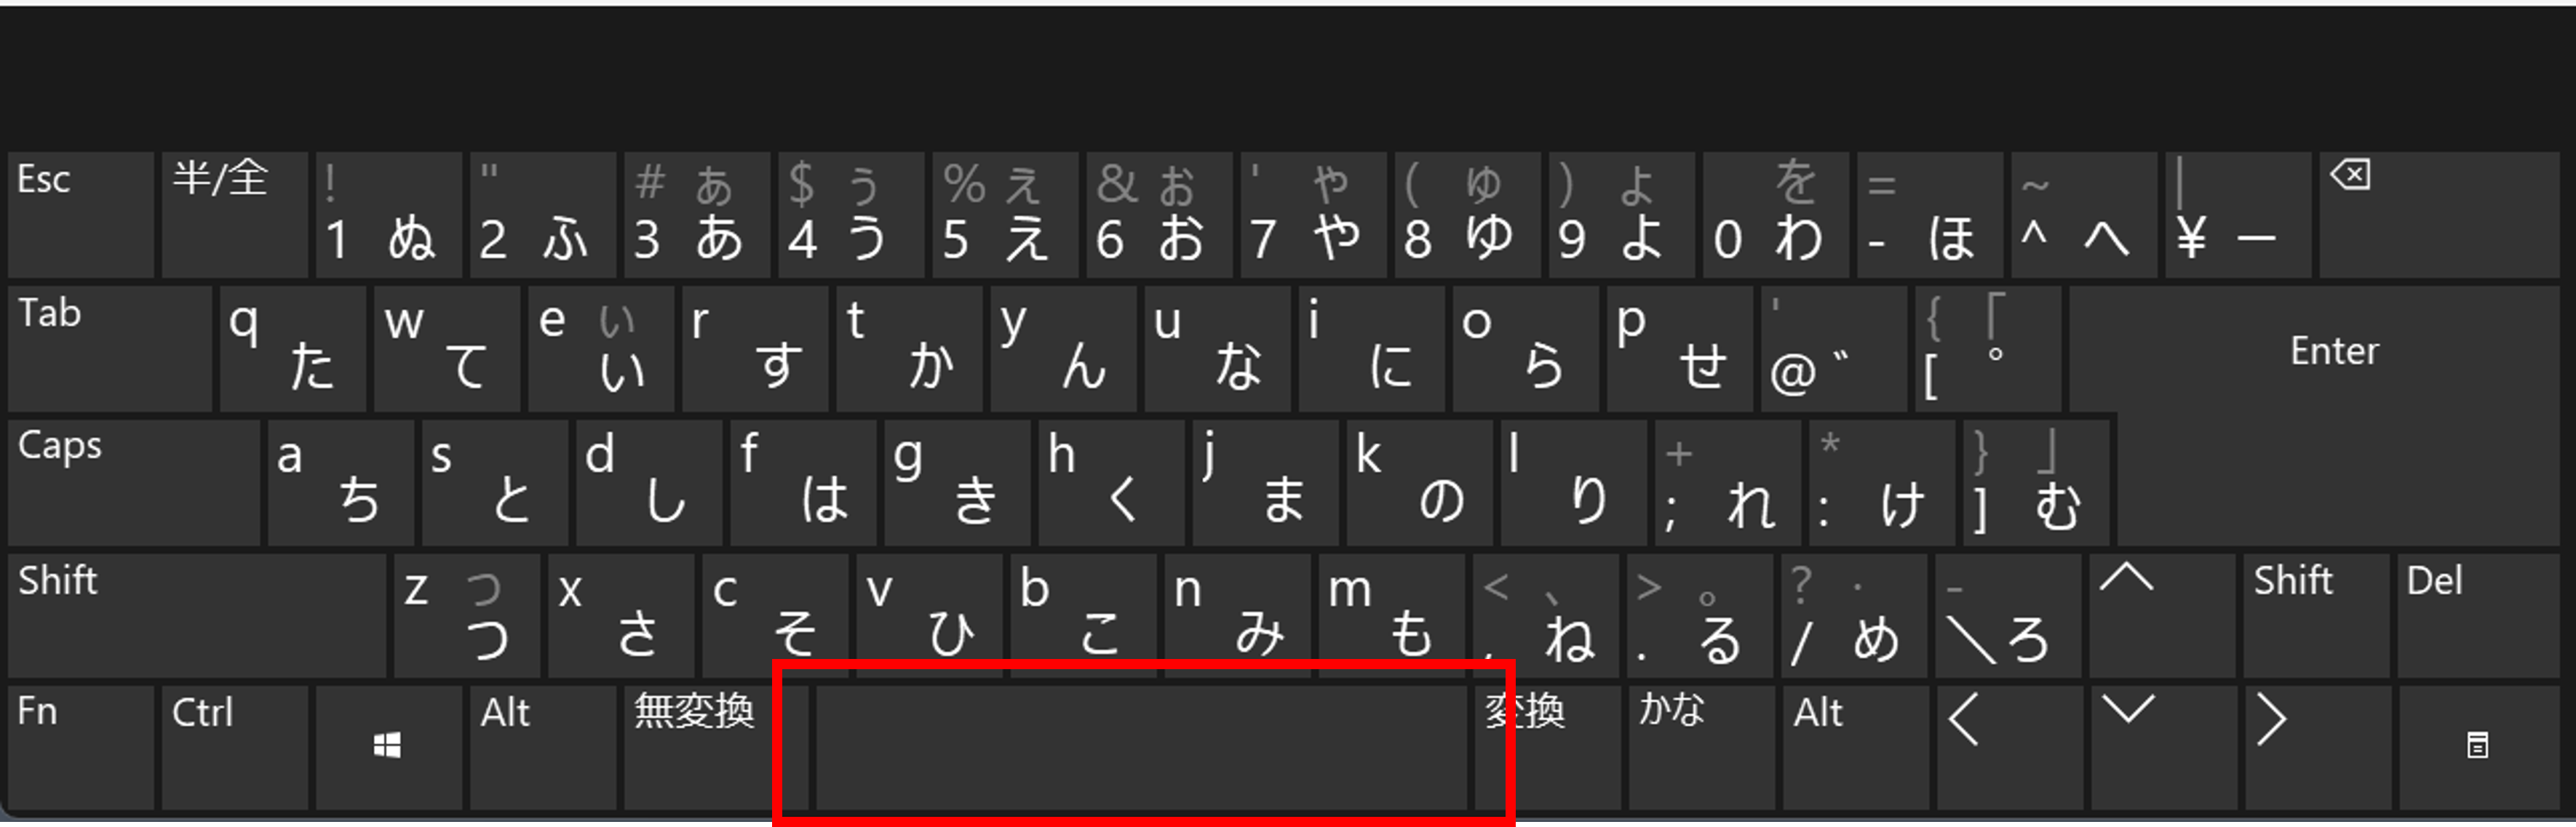
Task: Click the Windows logo key
Action: coord(389,748)
